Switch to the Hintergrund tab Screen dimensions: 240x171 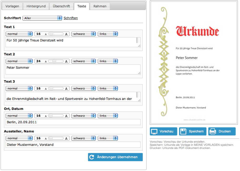coord(36,6)
